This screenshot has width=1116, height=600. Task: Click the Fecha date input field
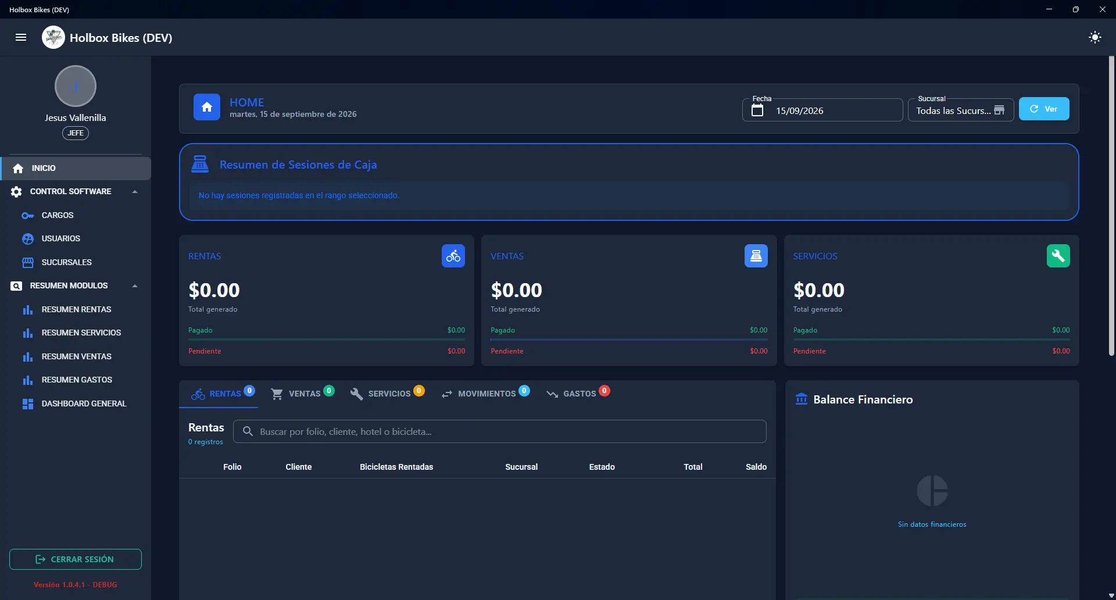822,110
